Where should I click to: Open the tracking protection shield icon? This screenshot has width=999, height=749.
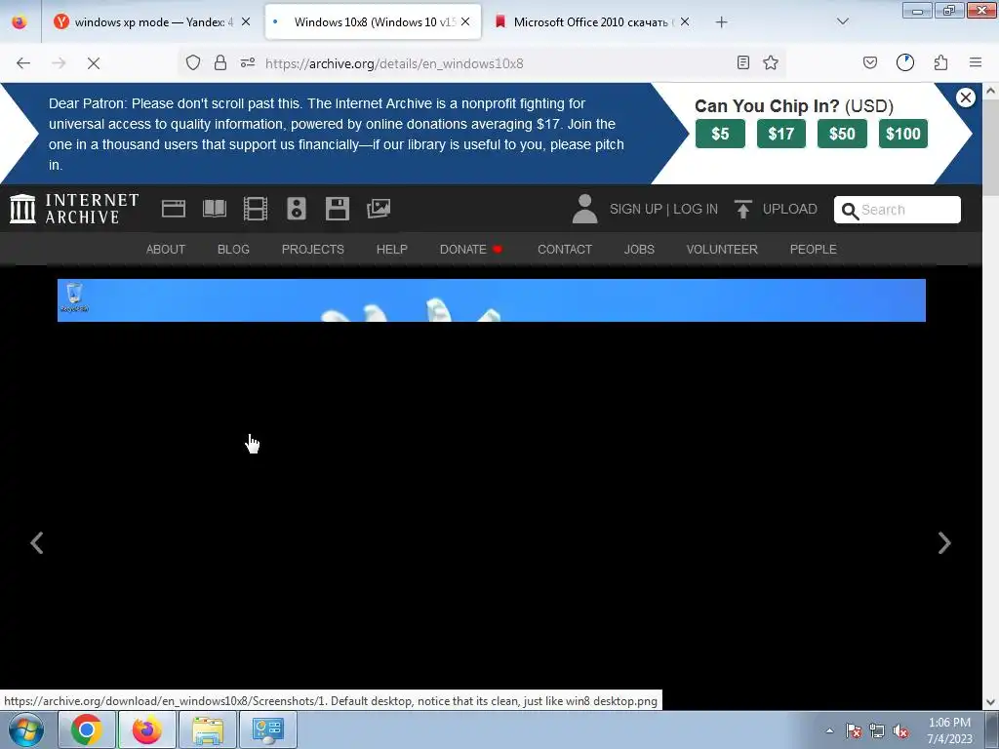click(193, 62)
